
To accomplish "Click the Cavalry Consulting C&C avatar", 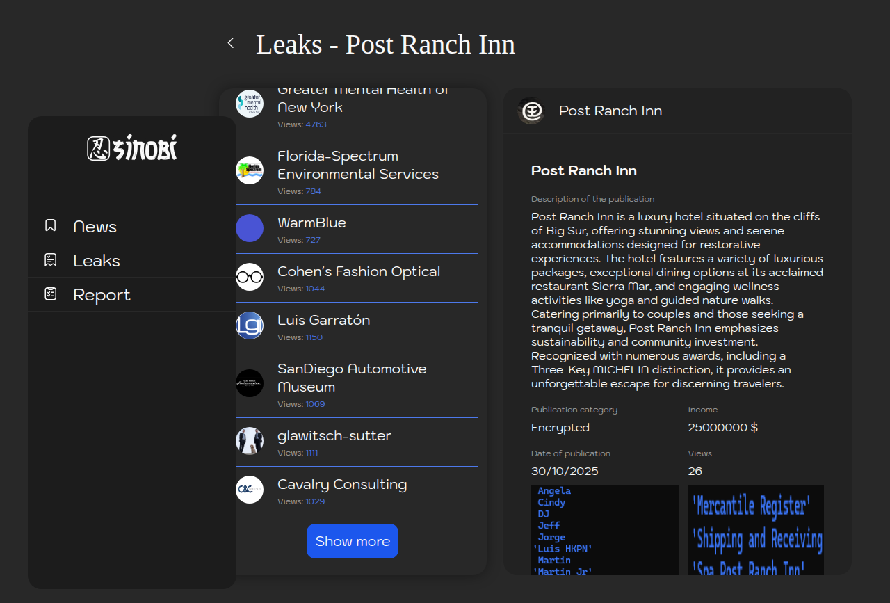I will [250, 490].
